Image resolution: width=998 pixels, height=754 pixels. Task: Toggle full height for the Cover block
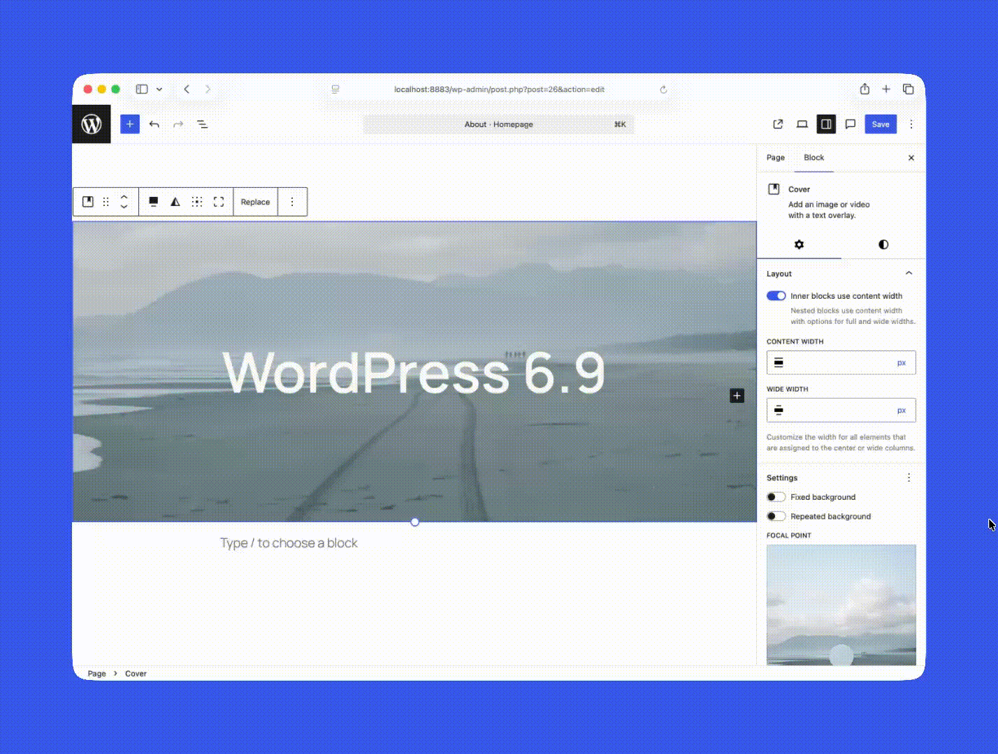218,201
